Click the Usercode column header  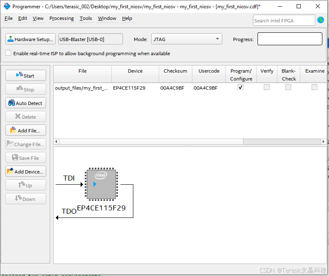click(209, 74)
